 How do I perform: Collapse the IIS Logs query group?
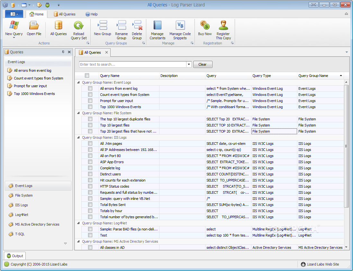[78, 137]
